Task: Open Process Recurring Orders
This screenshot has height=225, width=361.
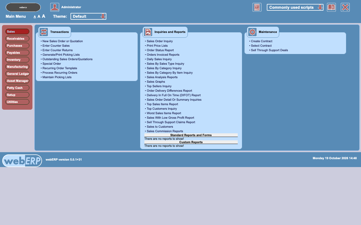Action: [60, 73]
